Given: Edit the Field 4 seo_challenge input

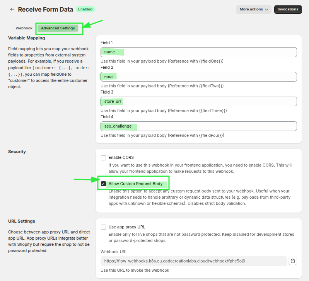Looking at the screenshot, I should click(198, 126).
